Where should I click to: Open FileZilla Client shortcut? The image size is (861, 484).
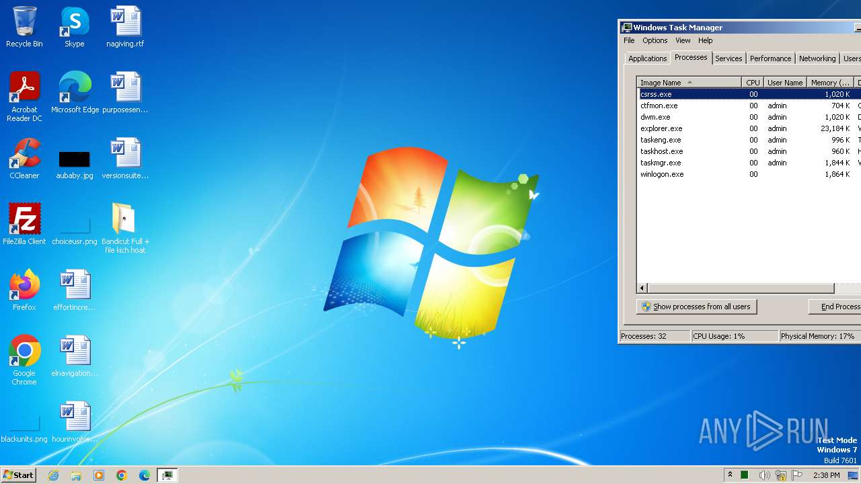[x=24, y=225]
